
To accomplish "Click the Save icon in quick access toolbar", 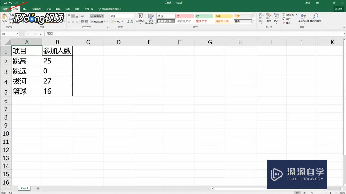I will [x=5, y=3].
